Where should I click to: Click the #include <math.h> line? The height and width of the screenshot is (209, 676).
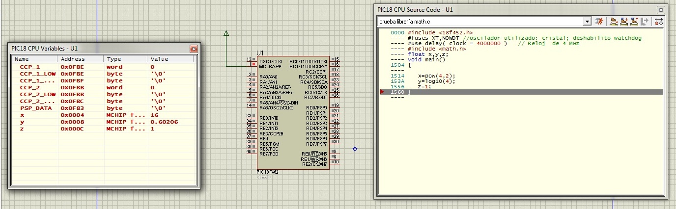coord(437,49)
